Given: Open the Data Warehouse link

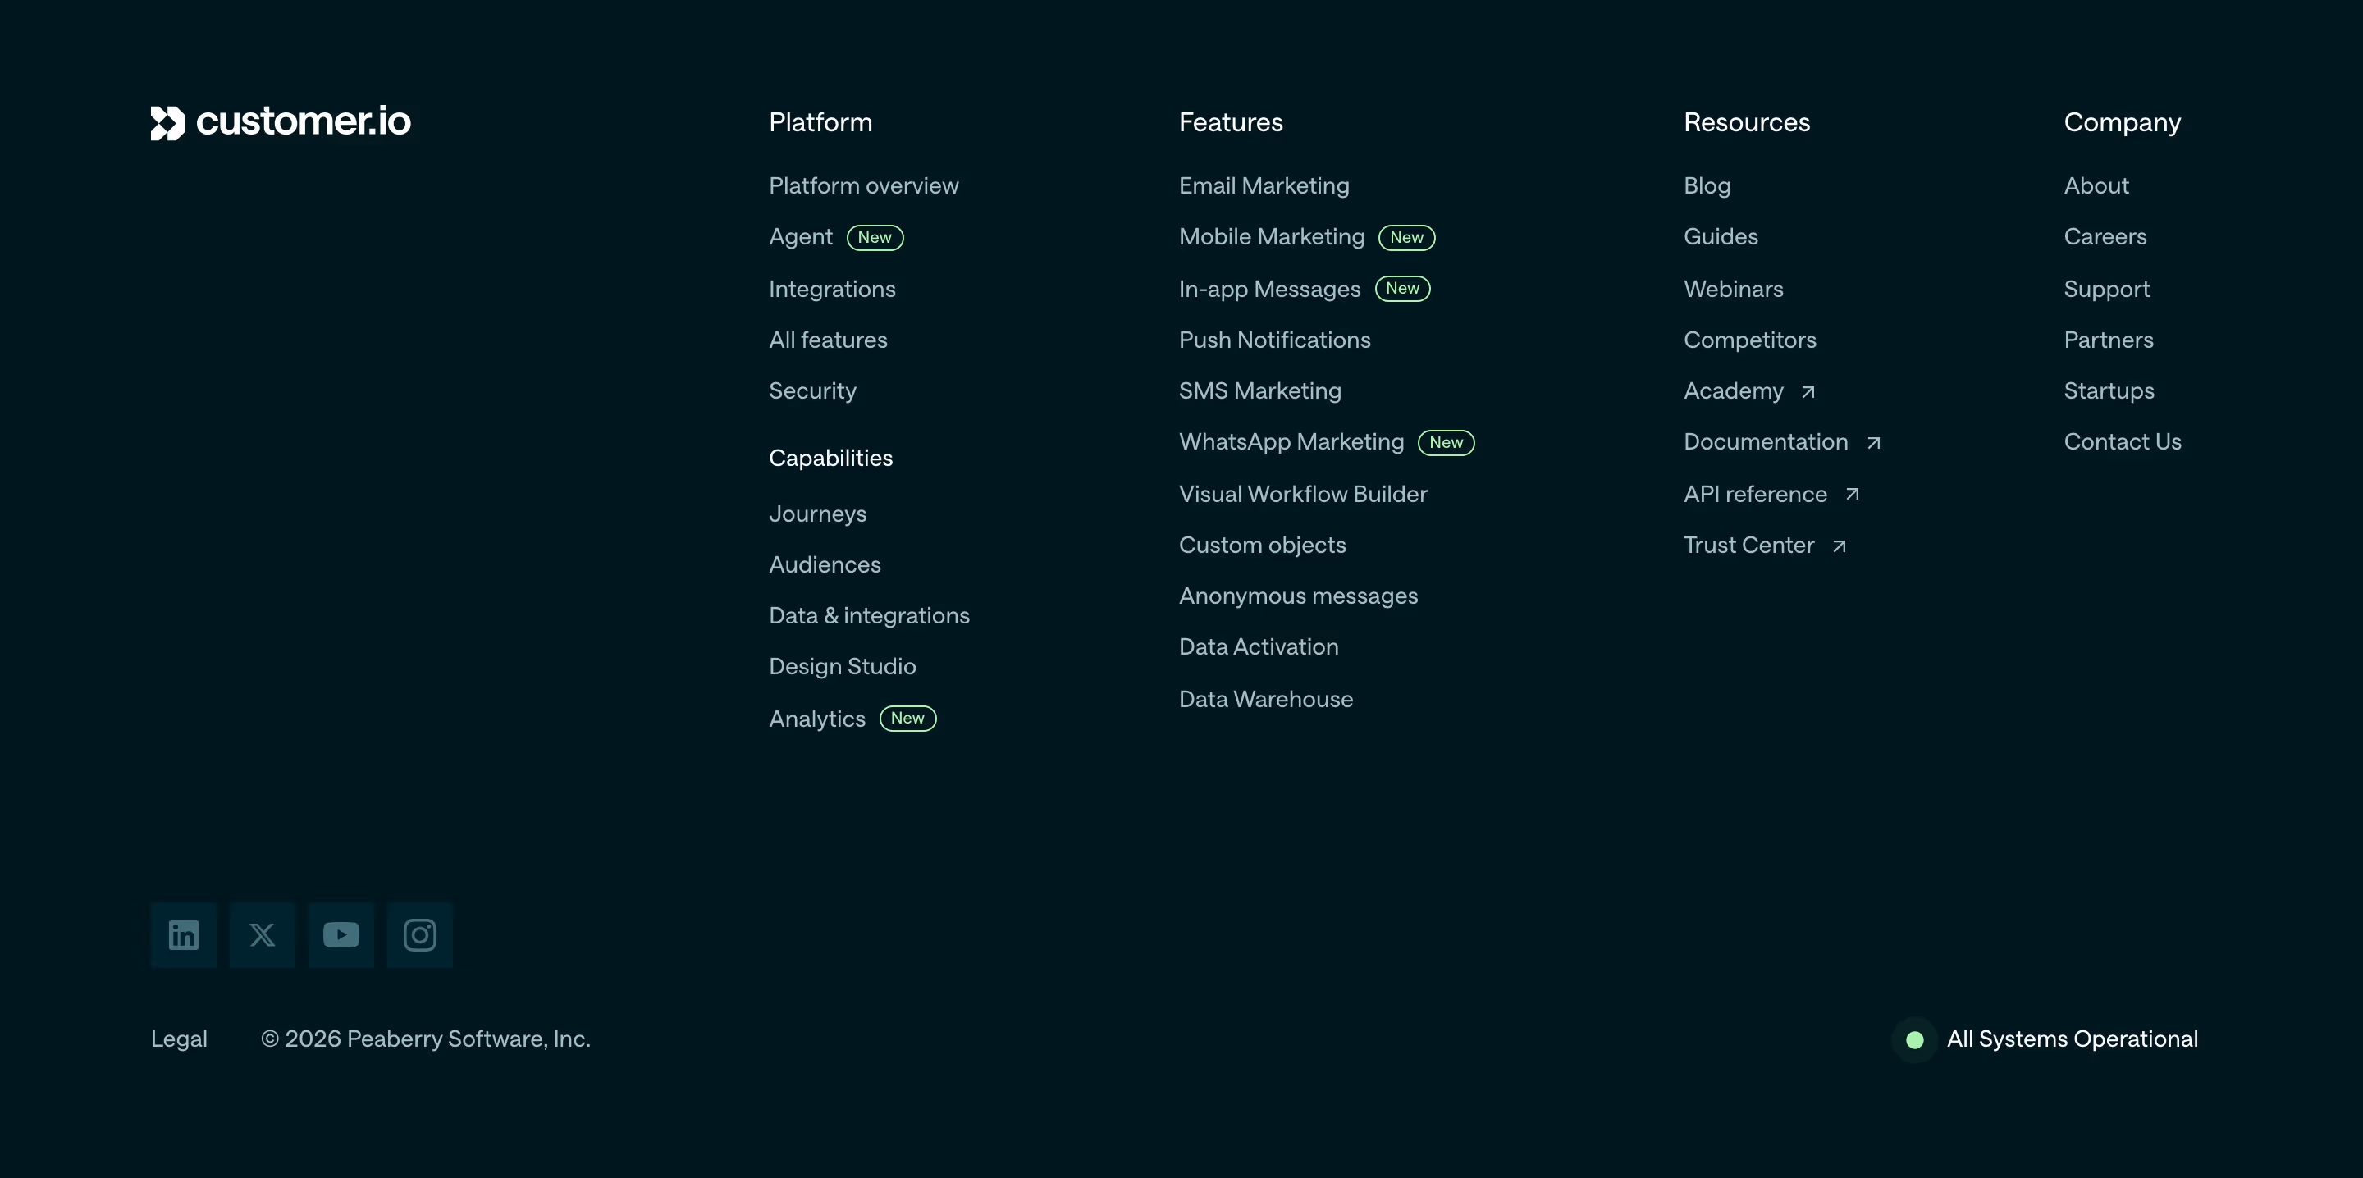Looking at the screenshot, I should pyautogui.click(x=1265, y=699).
